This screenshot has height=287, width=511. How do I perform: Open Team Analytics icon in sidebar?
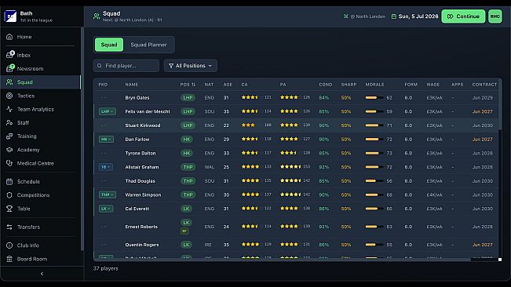tap(9, 109)
